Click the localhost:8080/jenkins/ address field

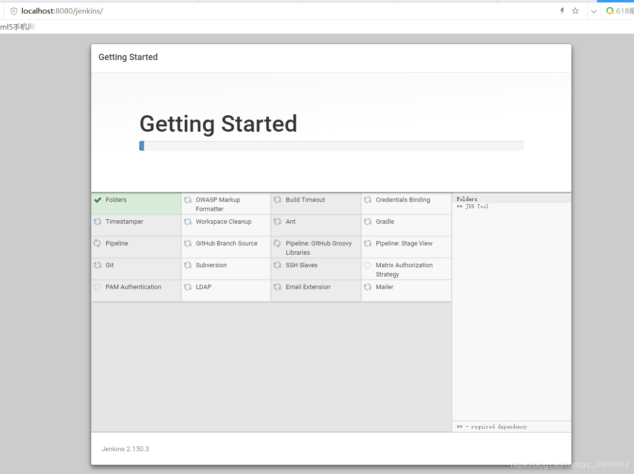coord(62,11)
